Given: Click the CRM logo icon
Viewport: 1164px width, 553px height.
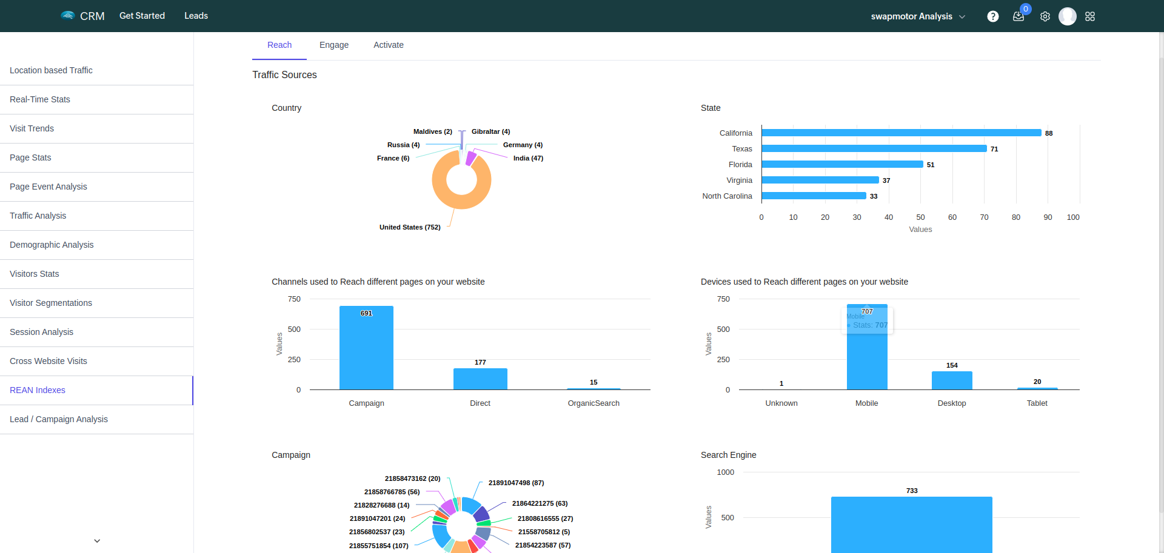Looking at the screenshot, I should [x=67, y=15].
